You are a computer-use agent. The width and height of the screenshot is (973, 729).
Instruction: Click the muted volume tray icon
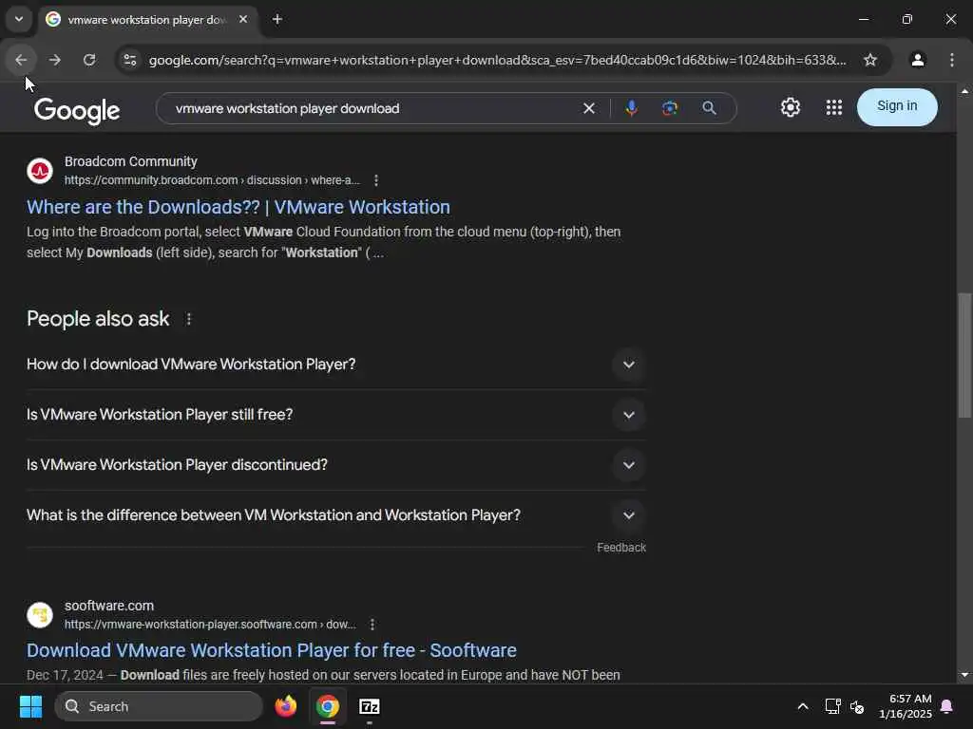(857, 706)
